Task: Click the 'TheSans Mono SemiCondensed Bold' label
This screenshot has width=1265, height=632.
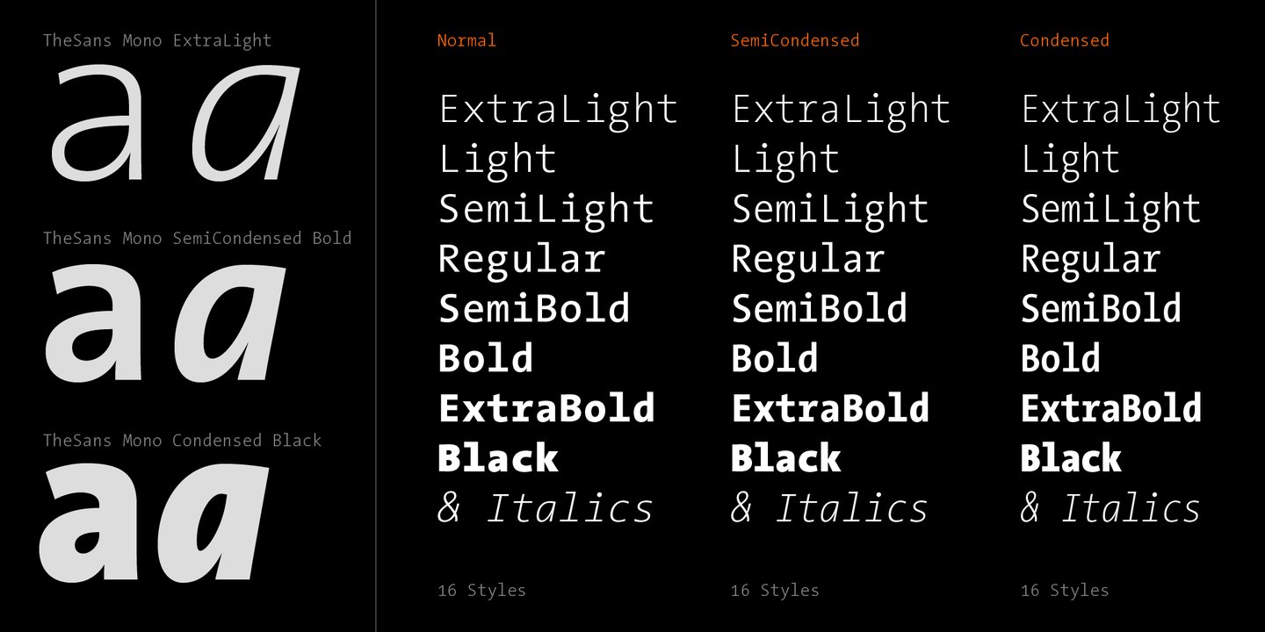Action: tap(197, 238)
